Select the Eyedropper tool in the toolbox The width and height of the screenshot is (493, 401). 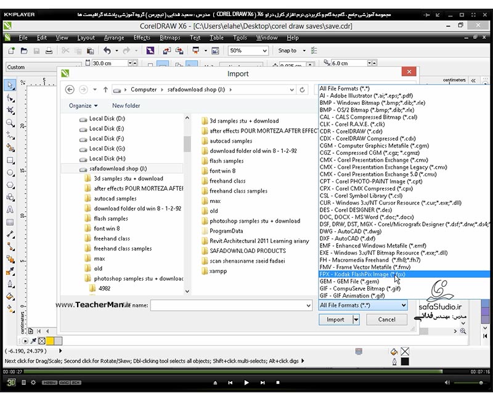10,271
